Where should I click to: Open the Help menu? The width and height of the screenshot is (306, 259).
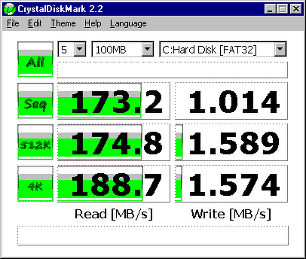[x=93, y=24]
